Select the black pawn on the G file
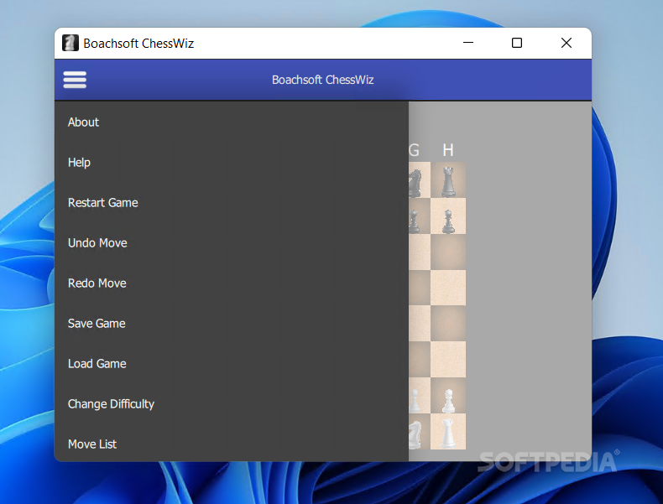The width and height of the screenshot is (663, 504). pyautogui.click(x=414, y=221)
